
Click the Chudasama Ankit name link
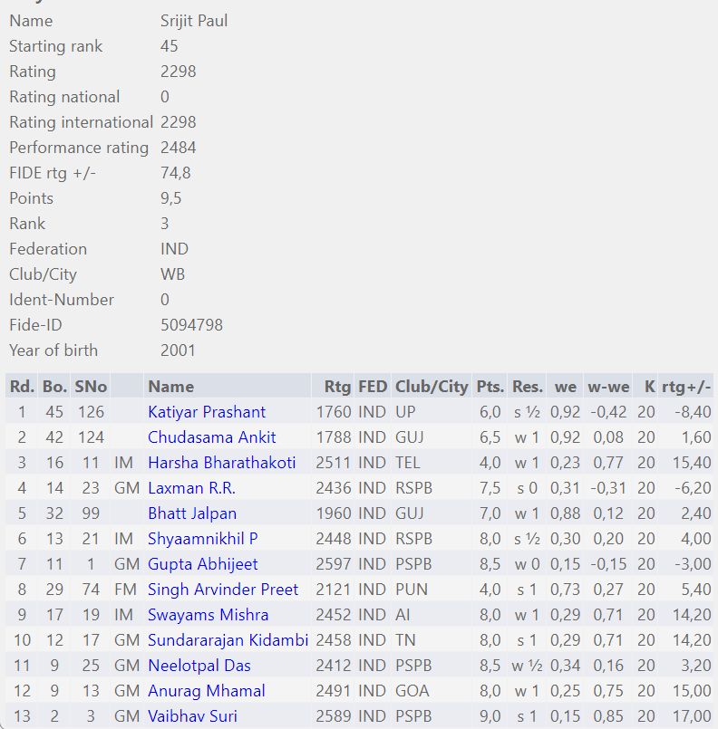tap(212, 437)
